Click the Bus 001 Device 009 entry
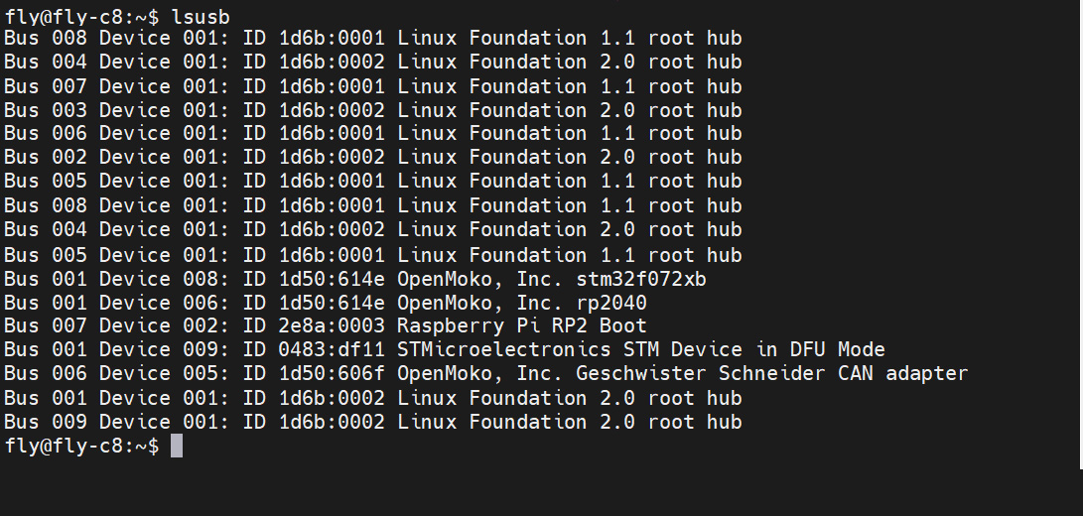Viewport: 1083px width, 516px height. click(x=117, y=349)
